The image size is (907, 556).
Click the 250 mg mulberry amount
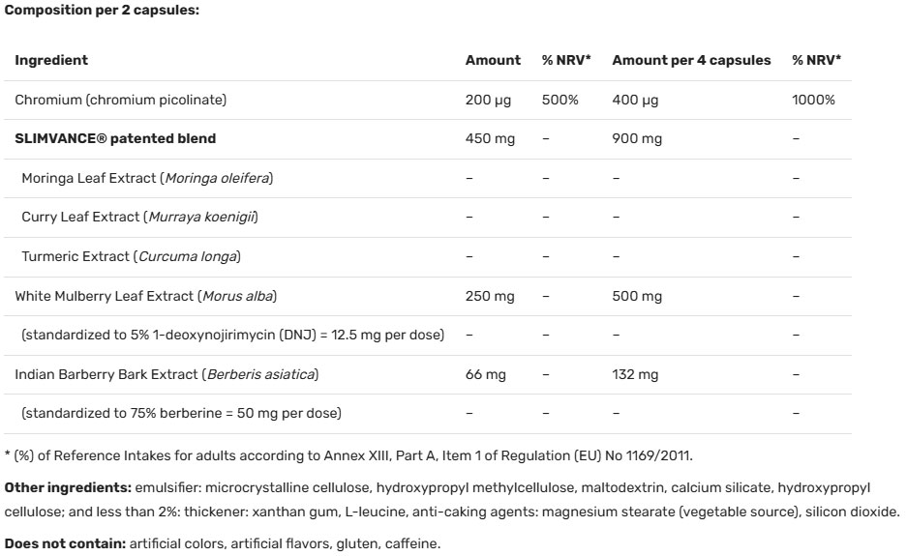tap(490, 296)
